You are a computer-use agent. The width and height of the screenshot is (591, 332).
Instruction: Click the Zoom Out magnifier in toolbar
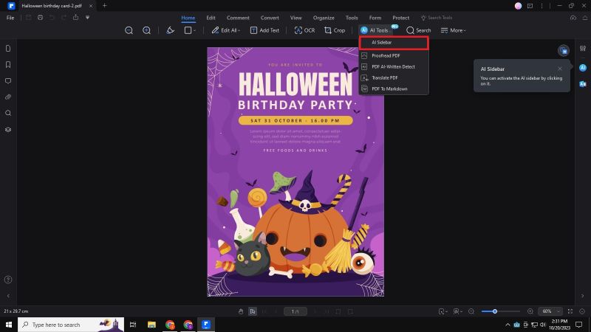pos(129,30)
